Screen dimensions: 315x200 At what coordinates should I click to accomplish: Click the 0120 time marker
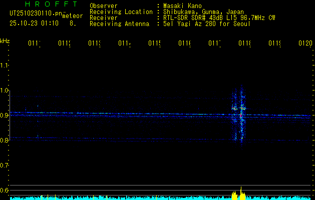304,44
